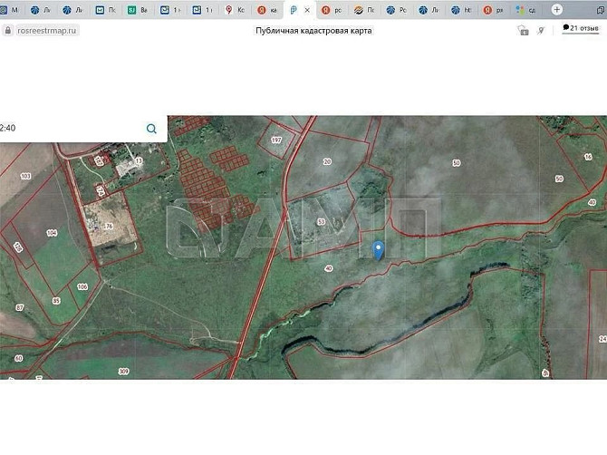Close the active cadastral map tab
The image size is (607, 455).
tap(307, 11)
